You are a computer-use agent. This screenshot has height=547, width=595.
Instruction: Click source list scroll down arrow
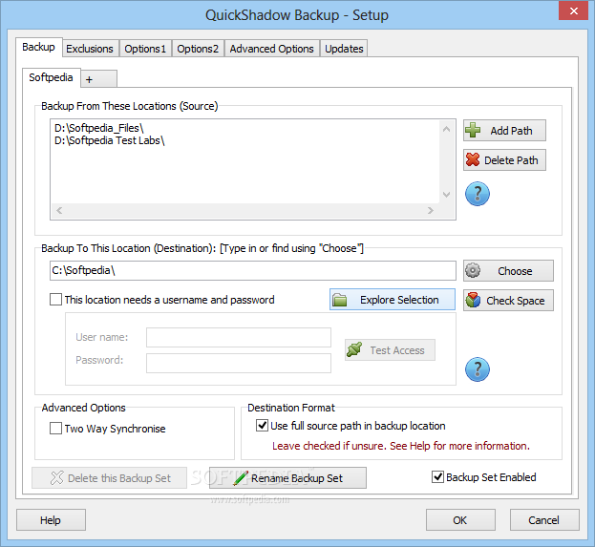point(447,195)
